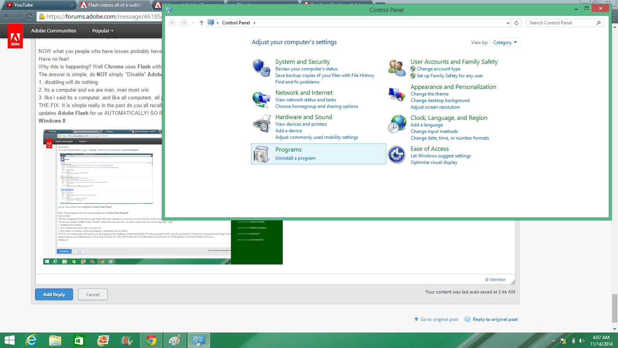This screenshot has height=348, width=618.
Task: Switch to Paint in the taskbar
Action: pyautogui.click(x=175, y=340)
